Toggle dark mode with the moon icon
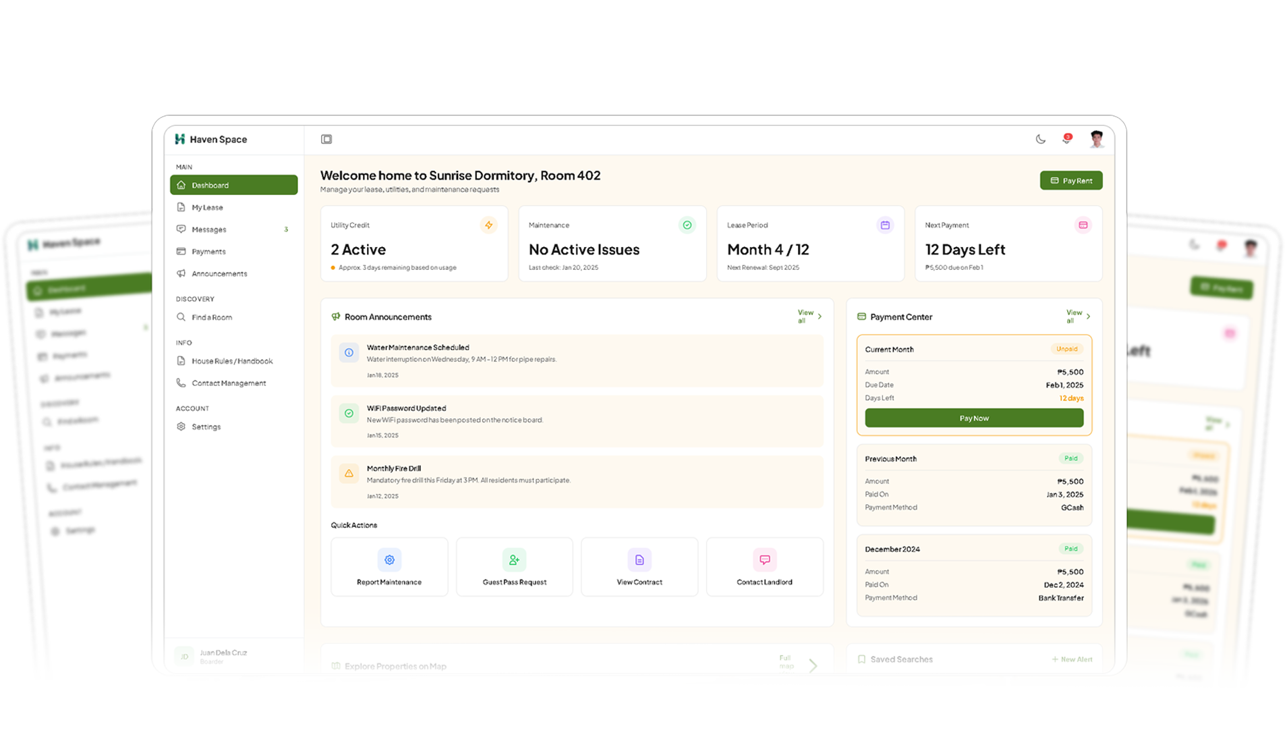Image resolution: width=1285 pixels, height=743 pixels. click(1039, 139)
